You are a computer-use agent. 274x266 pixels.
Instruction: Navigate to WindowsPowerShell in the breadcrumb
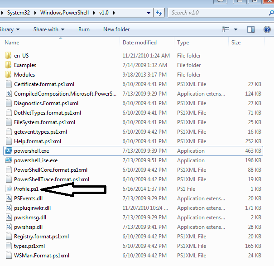pos(63,13)
